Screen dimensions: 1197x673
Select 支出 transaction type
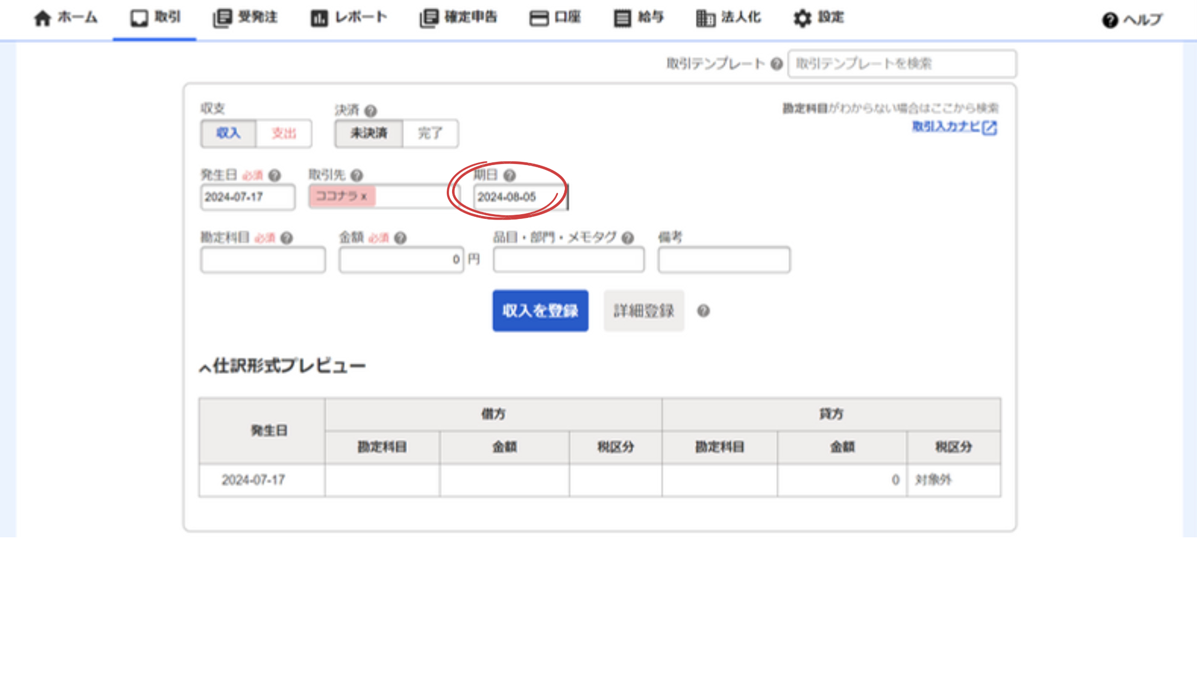point(283,133)
